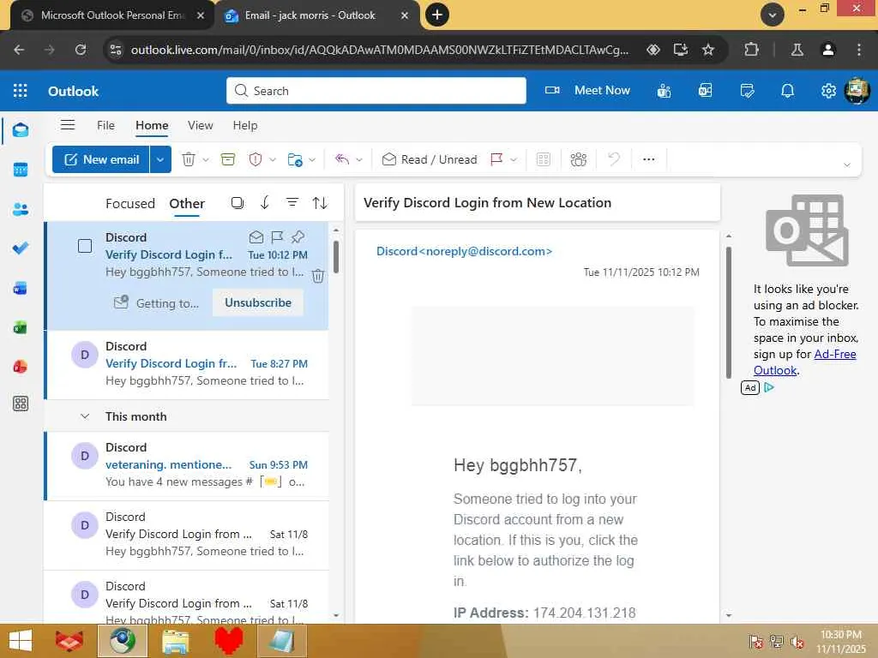878x658 pixels.
Task: Report the email with shield icon
Action: pos(256,159)
